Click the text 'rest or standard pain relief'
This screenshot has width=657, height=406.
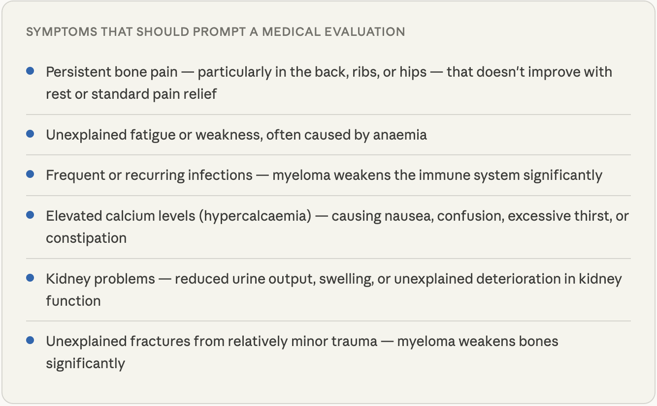[131, 94]
